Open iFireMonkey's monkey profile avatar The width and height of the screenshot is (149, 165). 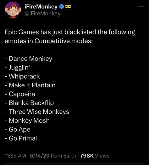coord(13,10)
